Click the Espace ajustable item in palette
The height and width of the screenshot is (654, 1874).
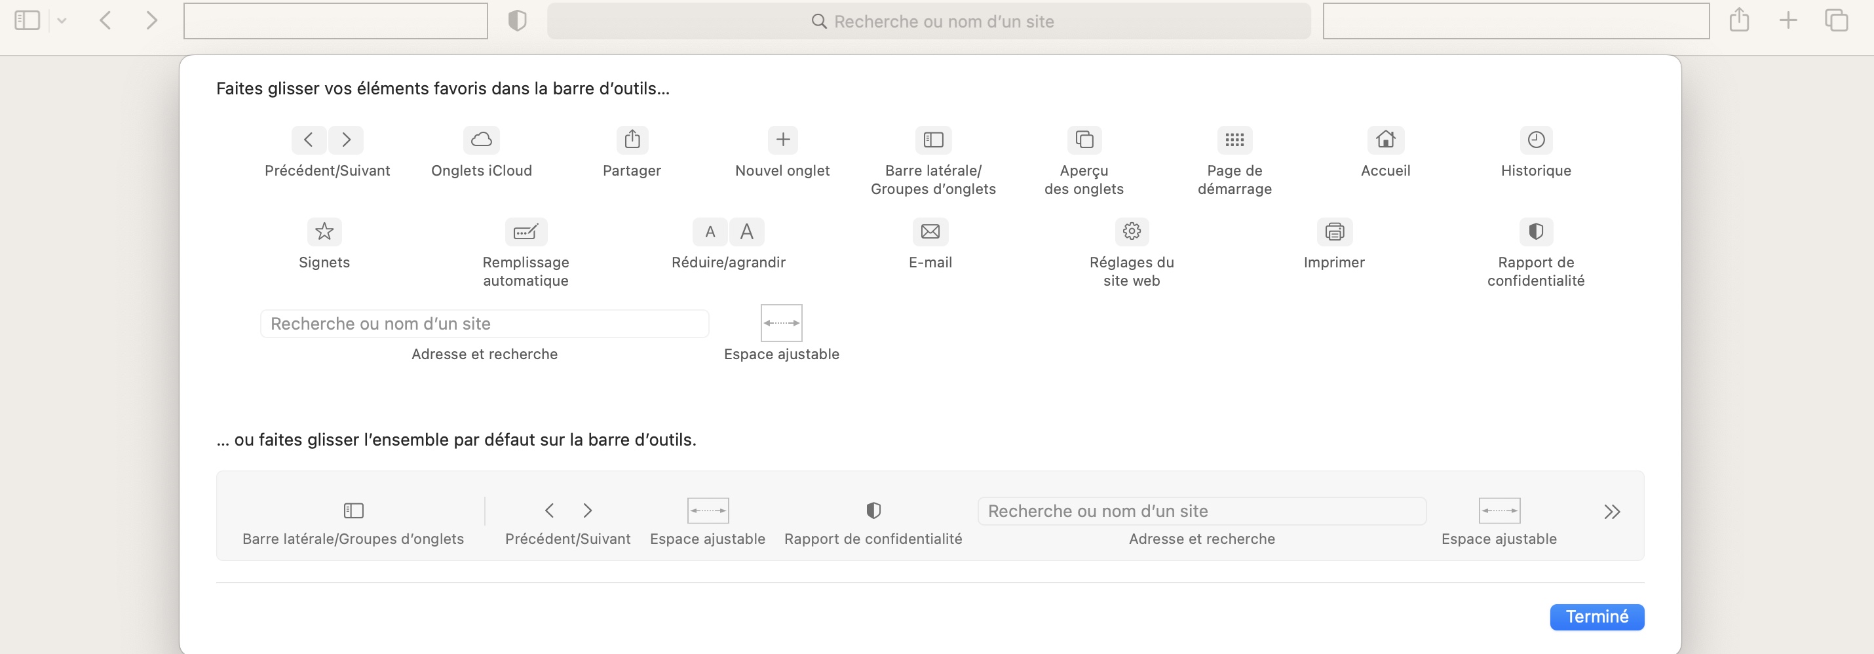[781, 323]
